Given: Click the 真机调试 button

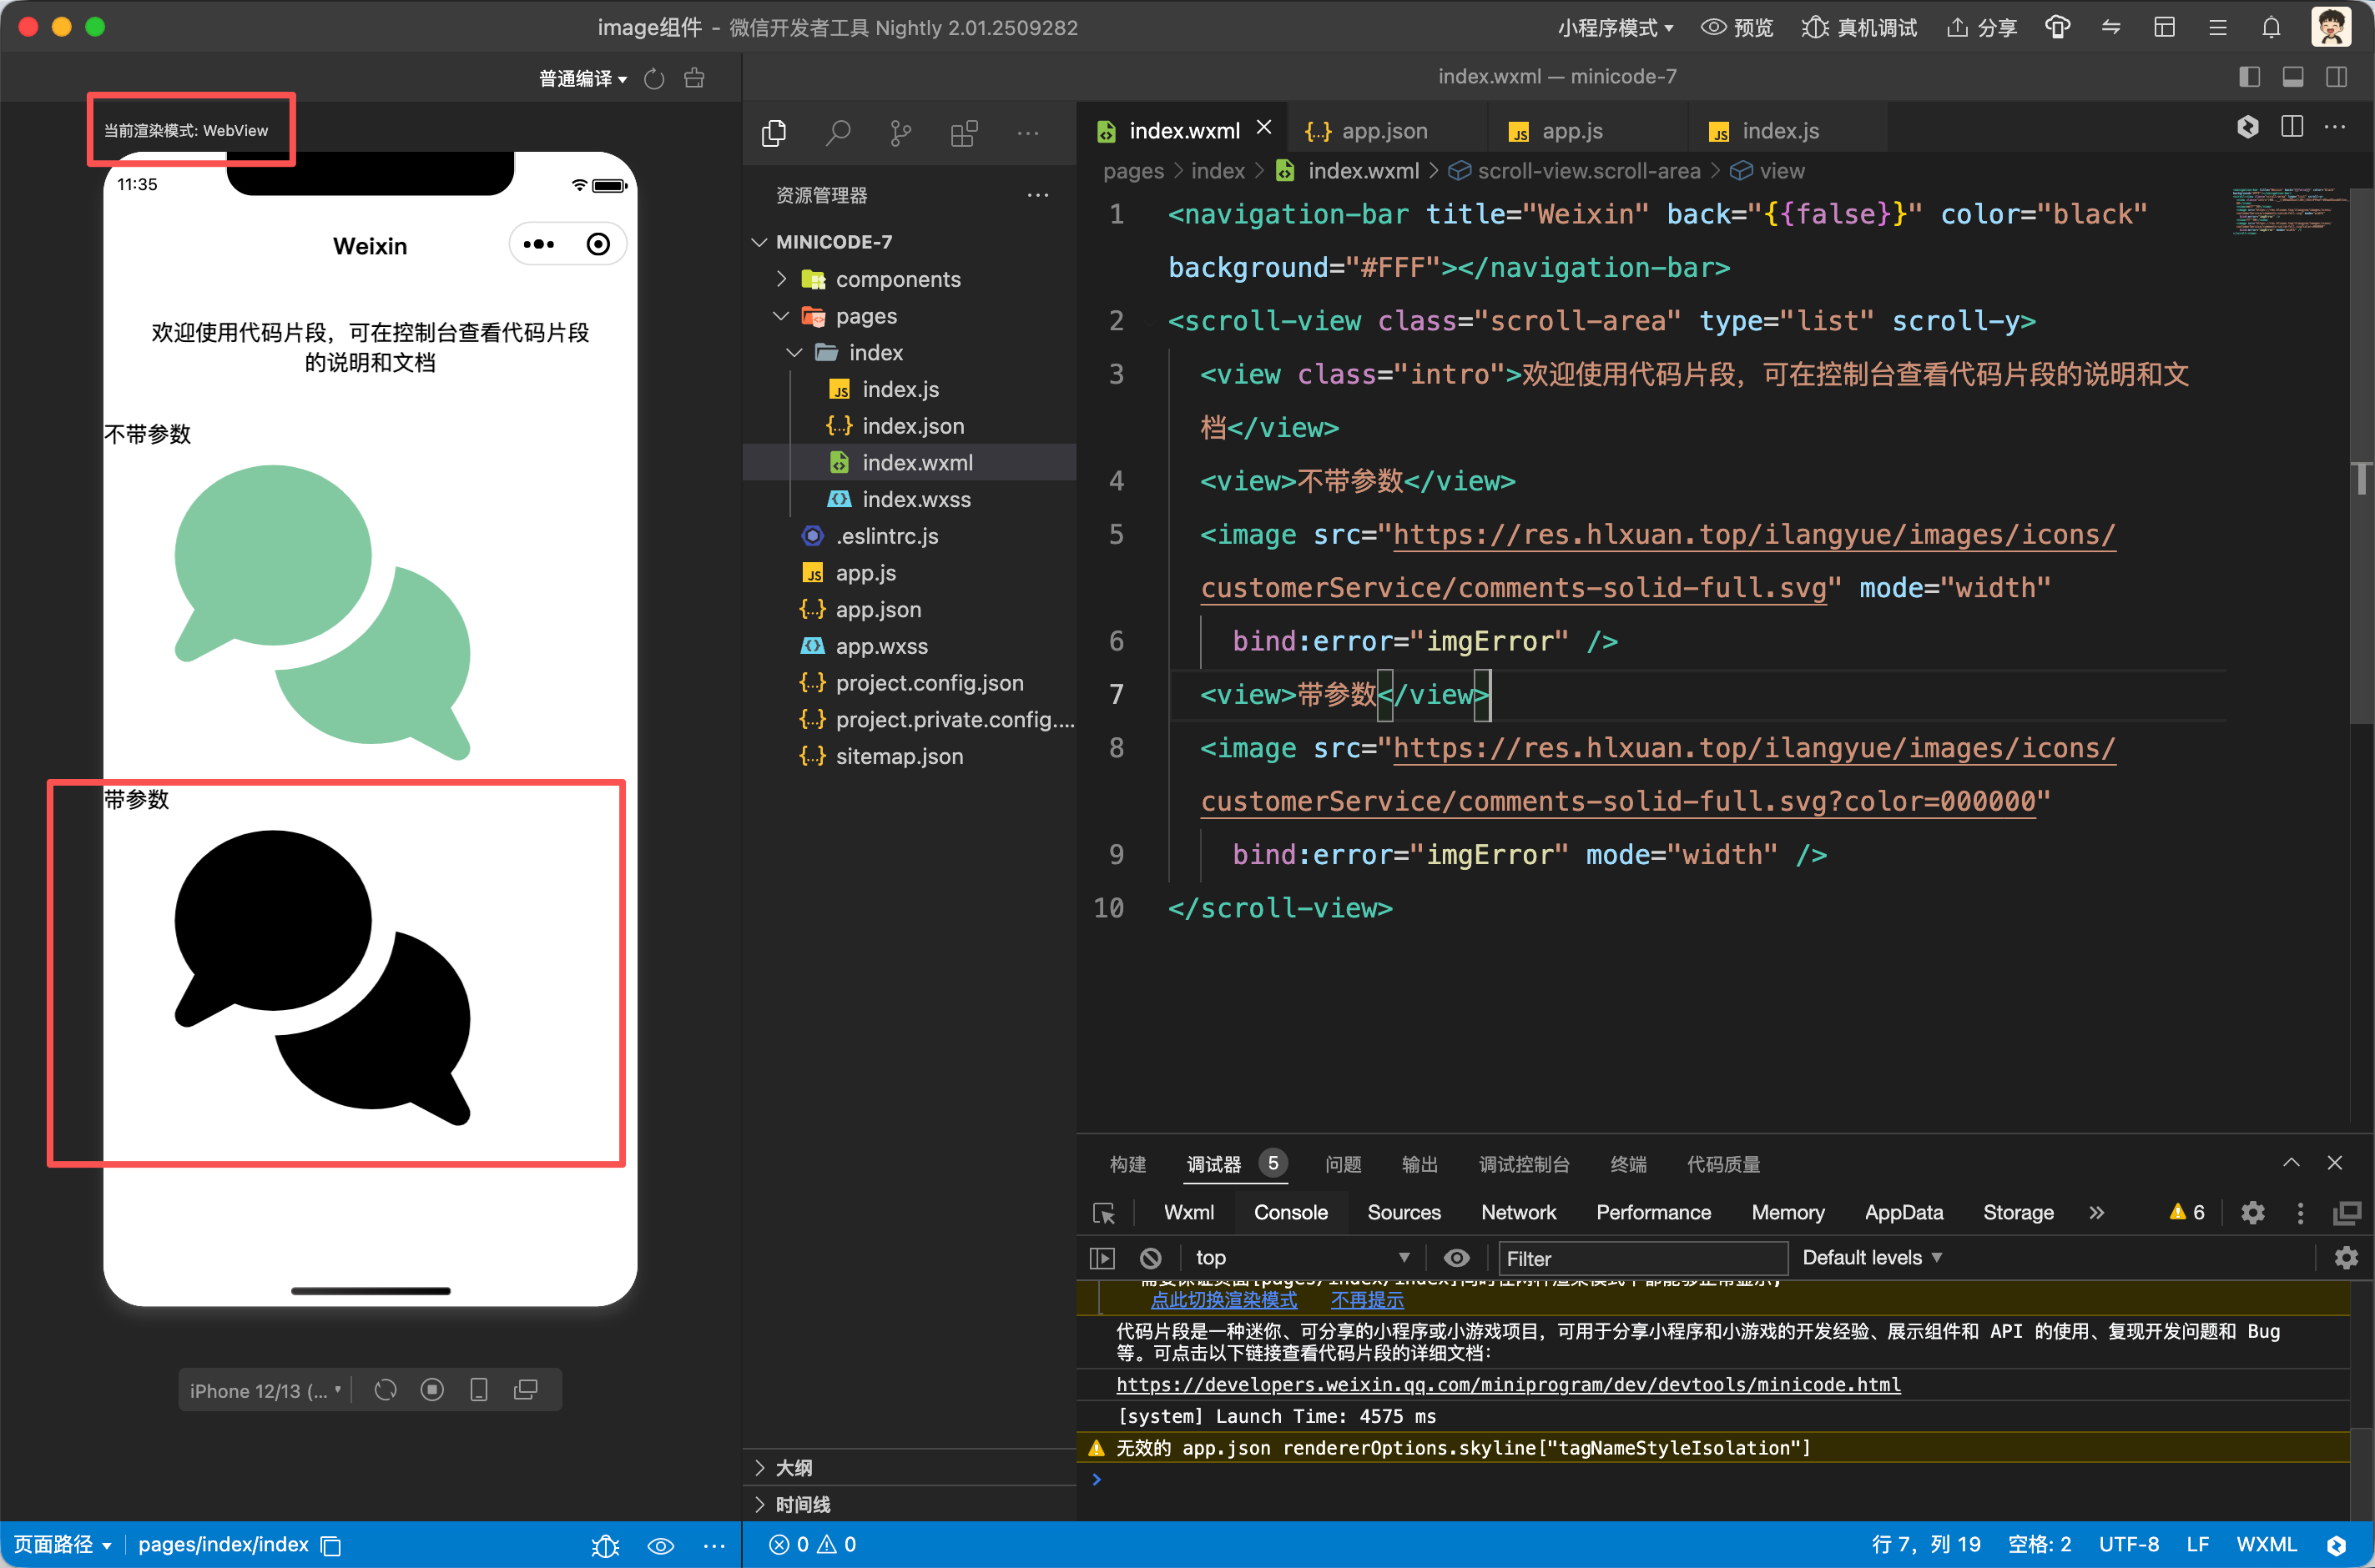Looking at the screenshot, I should click(x=1858, y=27).
